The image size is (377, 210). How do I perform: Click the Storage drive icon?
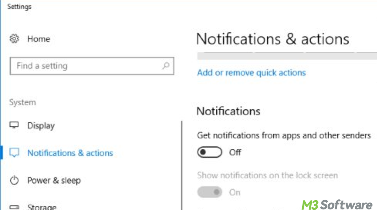14,207
